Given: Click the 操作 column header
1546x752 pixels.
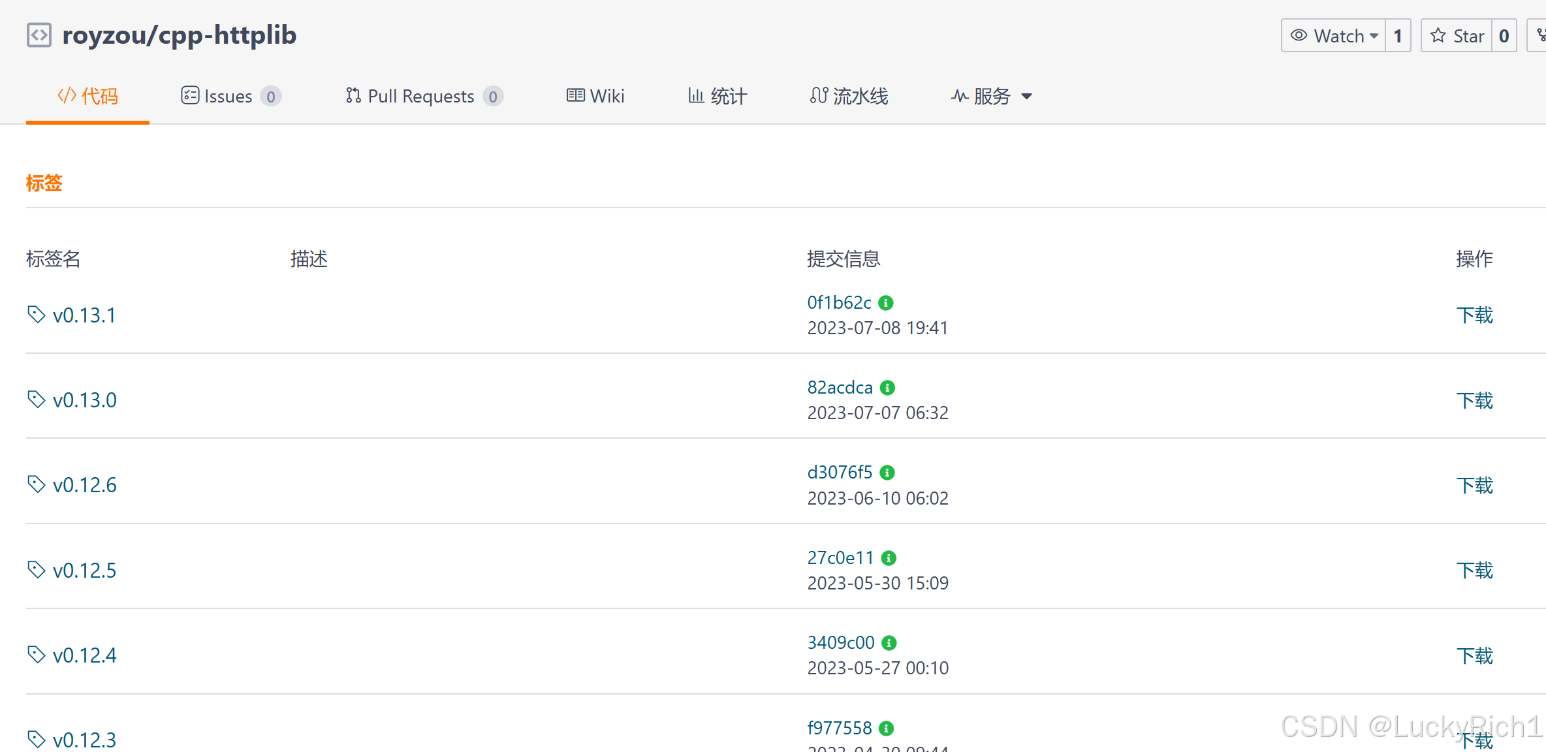Looking at the screenshot, I should [x=1474, y=259].
